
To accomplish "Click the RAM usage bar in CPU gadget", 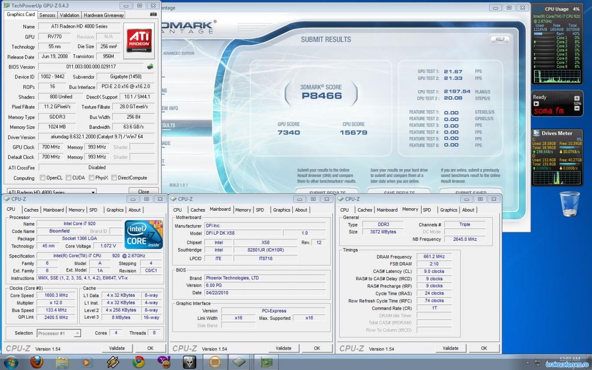I will click(x=544, y=33).
